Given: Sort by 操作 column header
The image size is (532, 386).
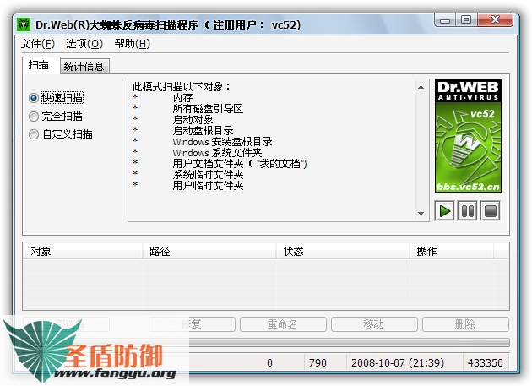Looking at the screenshot, I should [452, 251].
